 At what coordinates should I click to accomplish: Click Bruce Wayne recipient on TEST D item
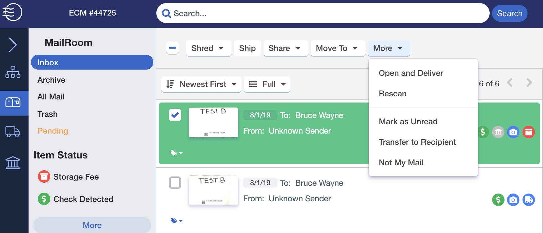tap(319, 115)
